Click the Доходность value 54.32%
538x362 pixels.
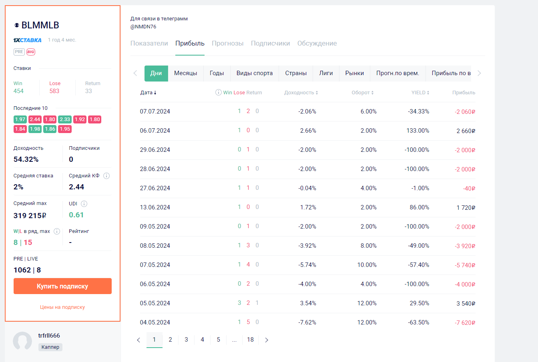coord(26,159)
